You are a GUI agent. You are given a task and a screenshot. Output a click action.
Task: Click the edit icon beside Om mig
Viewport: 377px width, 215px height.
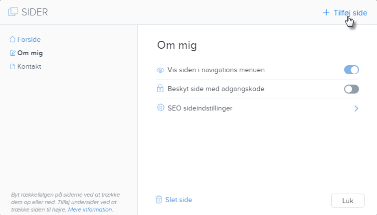[12, 53]
